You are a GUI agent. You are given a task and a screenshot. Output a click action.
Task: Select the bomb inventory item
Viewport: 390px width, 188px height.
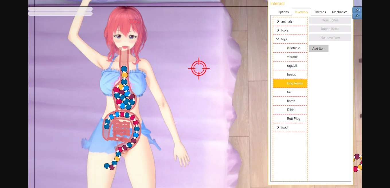[291, 101]
